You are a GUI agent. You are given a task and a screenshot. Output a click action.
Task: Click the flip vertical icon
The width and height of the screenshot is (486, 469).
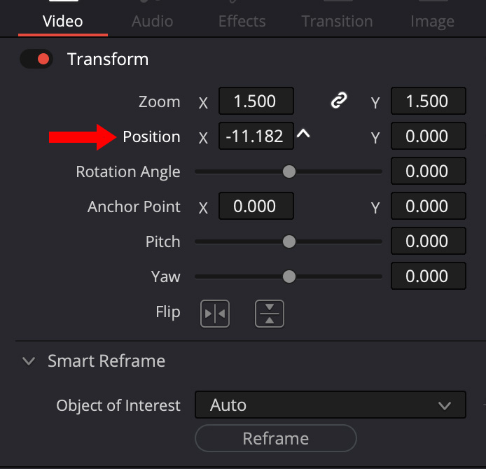(x=269, y=314)
